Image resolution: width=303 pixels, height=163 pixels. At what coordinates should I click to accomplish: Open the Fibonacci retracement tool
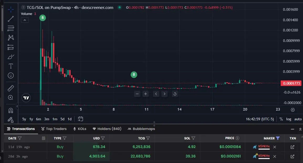coord(11,28)
